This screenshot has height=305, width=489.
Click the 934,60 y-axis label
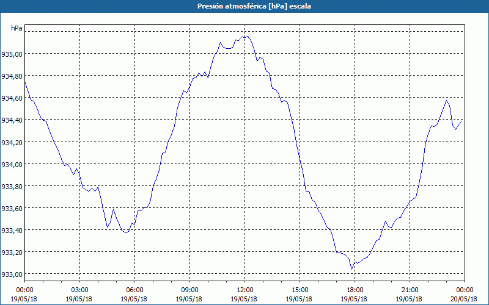(x=12, y=98)
